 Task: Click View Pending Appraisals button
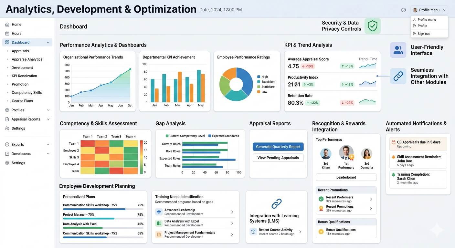(278, 158)
